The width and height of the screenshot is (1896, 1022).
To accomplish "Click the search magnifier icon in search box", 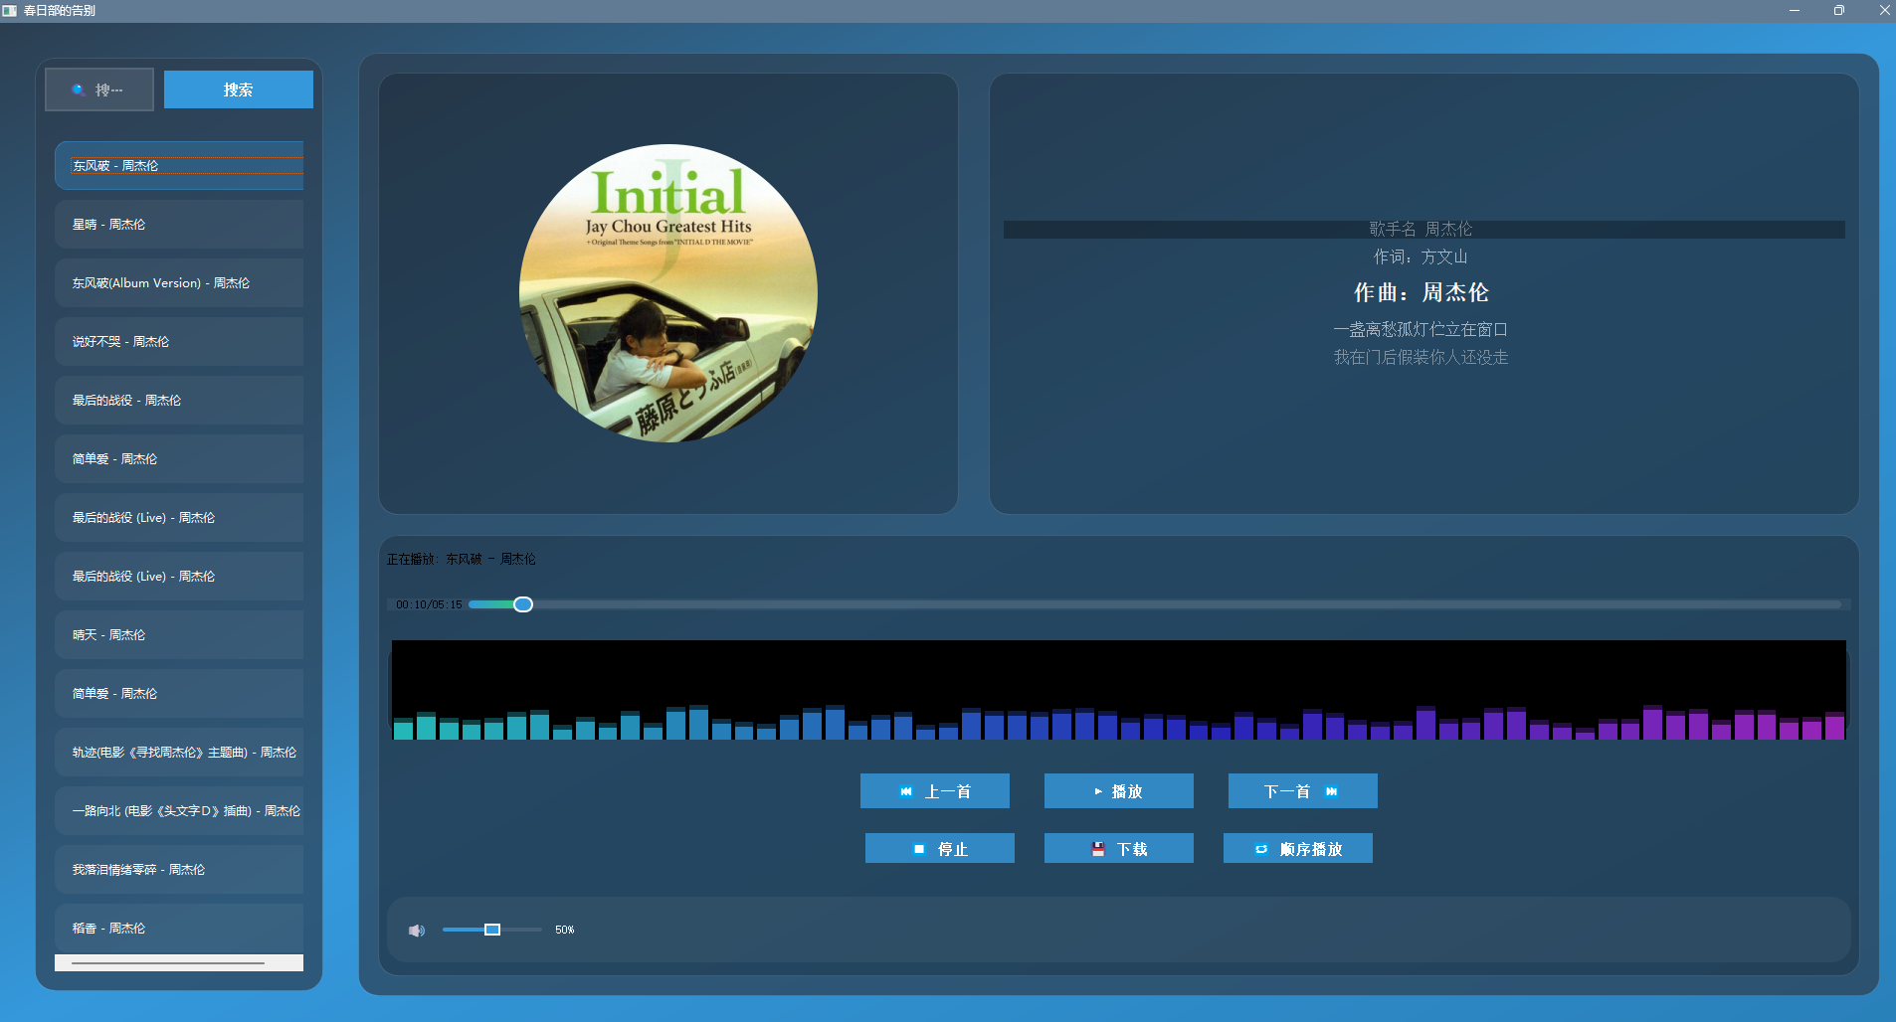I will coord(78,89).
